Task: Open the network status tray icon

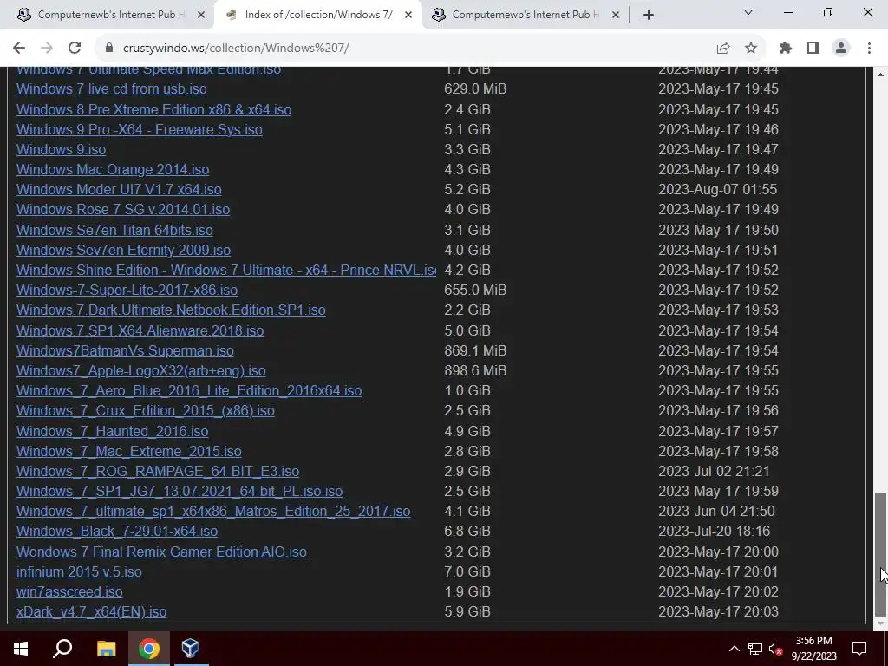Action: 755,649
